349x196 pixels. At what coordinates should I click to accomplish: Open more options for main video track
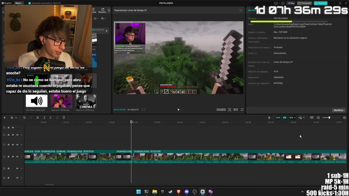(22, 157)
